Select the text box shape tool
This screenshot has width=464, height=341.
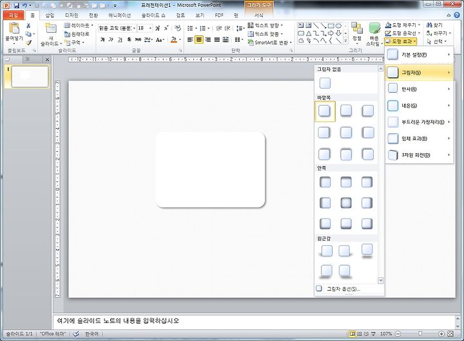tap(301, 26)
